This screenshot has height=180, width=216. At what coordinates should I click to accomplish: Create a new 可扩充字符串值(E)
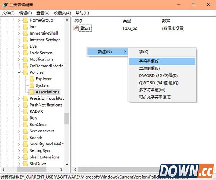click(162, 97)
